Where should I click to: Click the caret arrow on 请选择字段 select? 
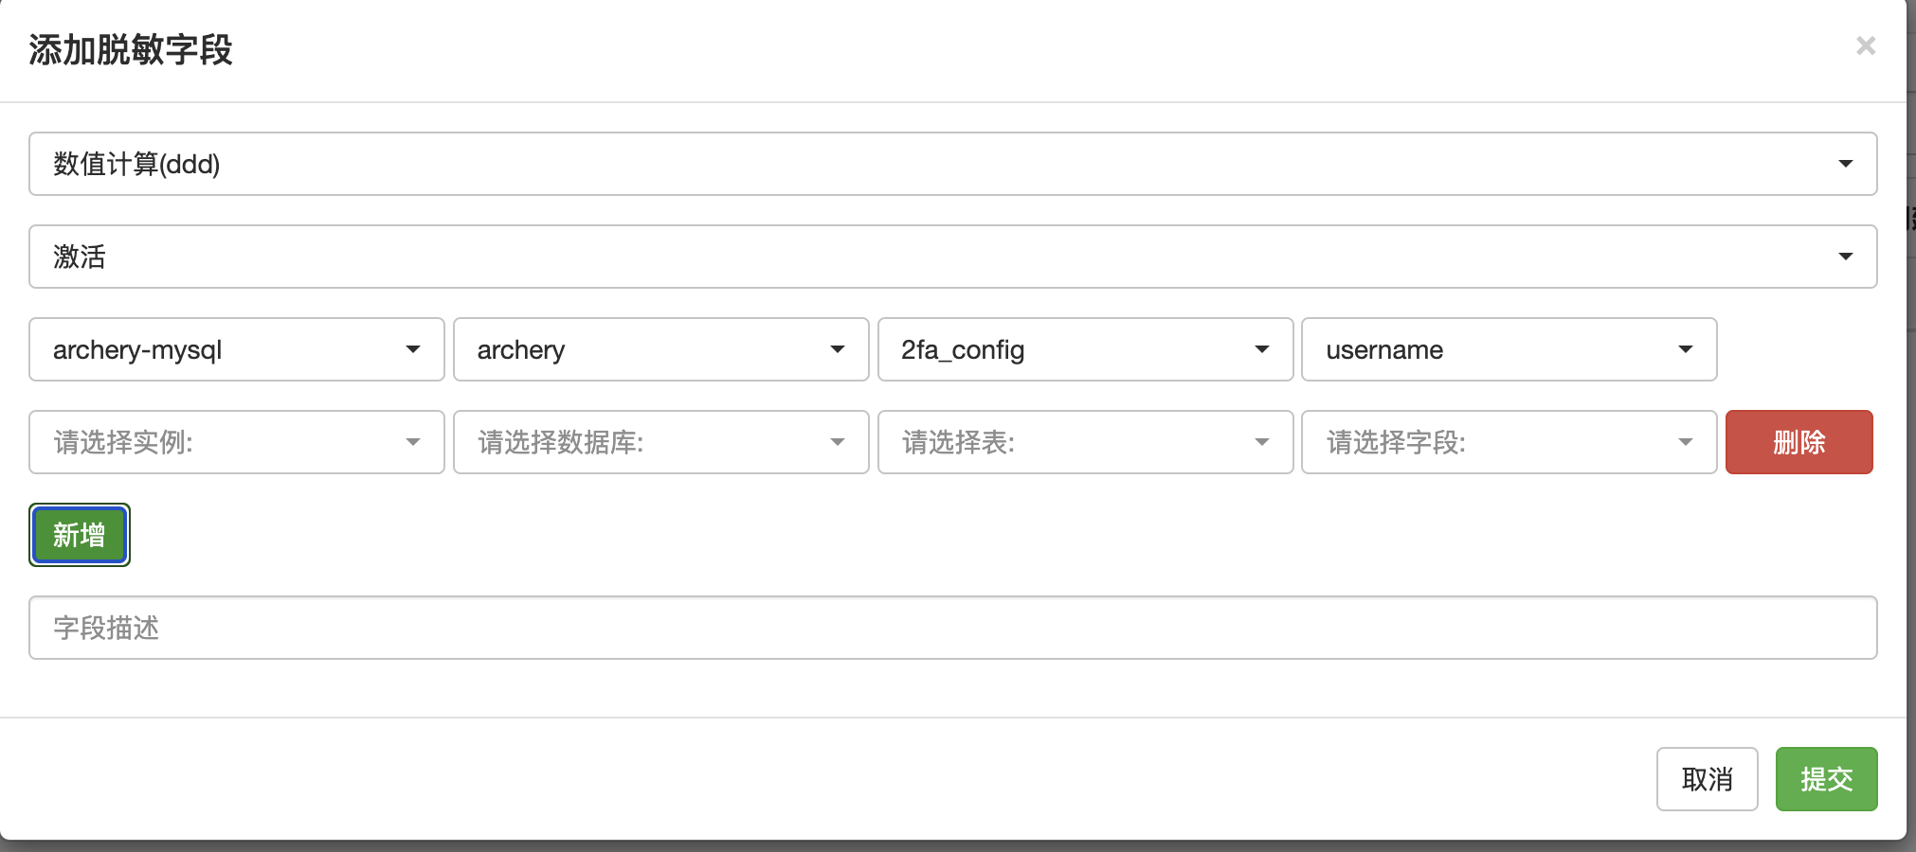point(1685,442)
